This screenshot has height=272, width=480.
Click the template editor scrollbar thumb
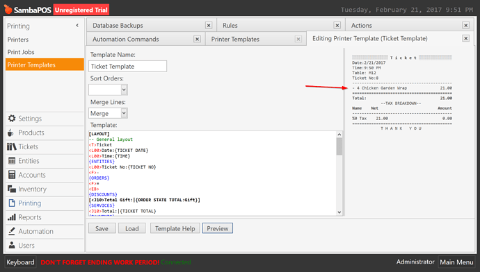pos(339,146)
